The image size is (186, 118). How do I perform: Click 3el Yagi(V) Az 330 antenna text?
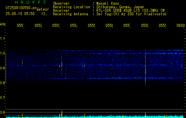coord(132,14)
